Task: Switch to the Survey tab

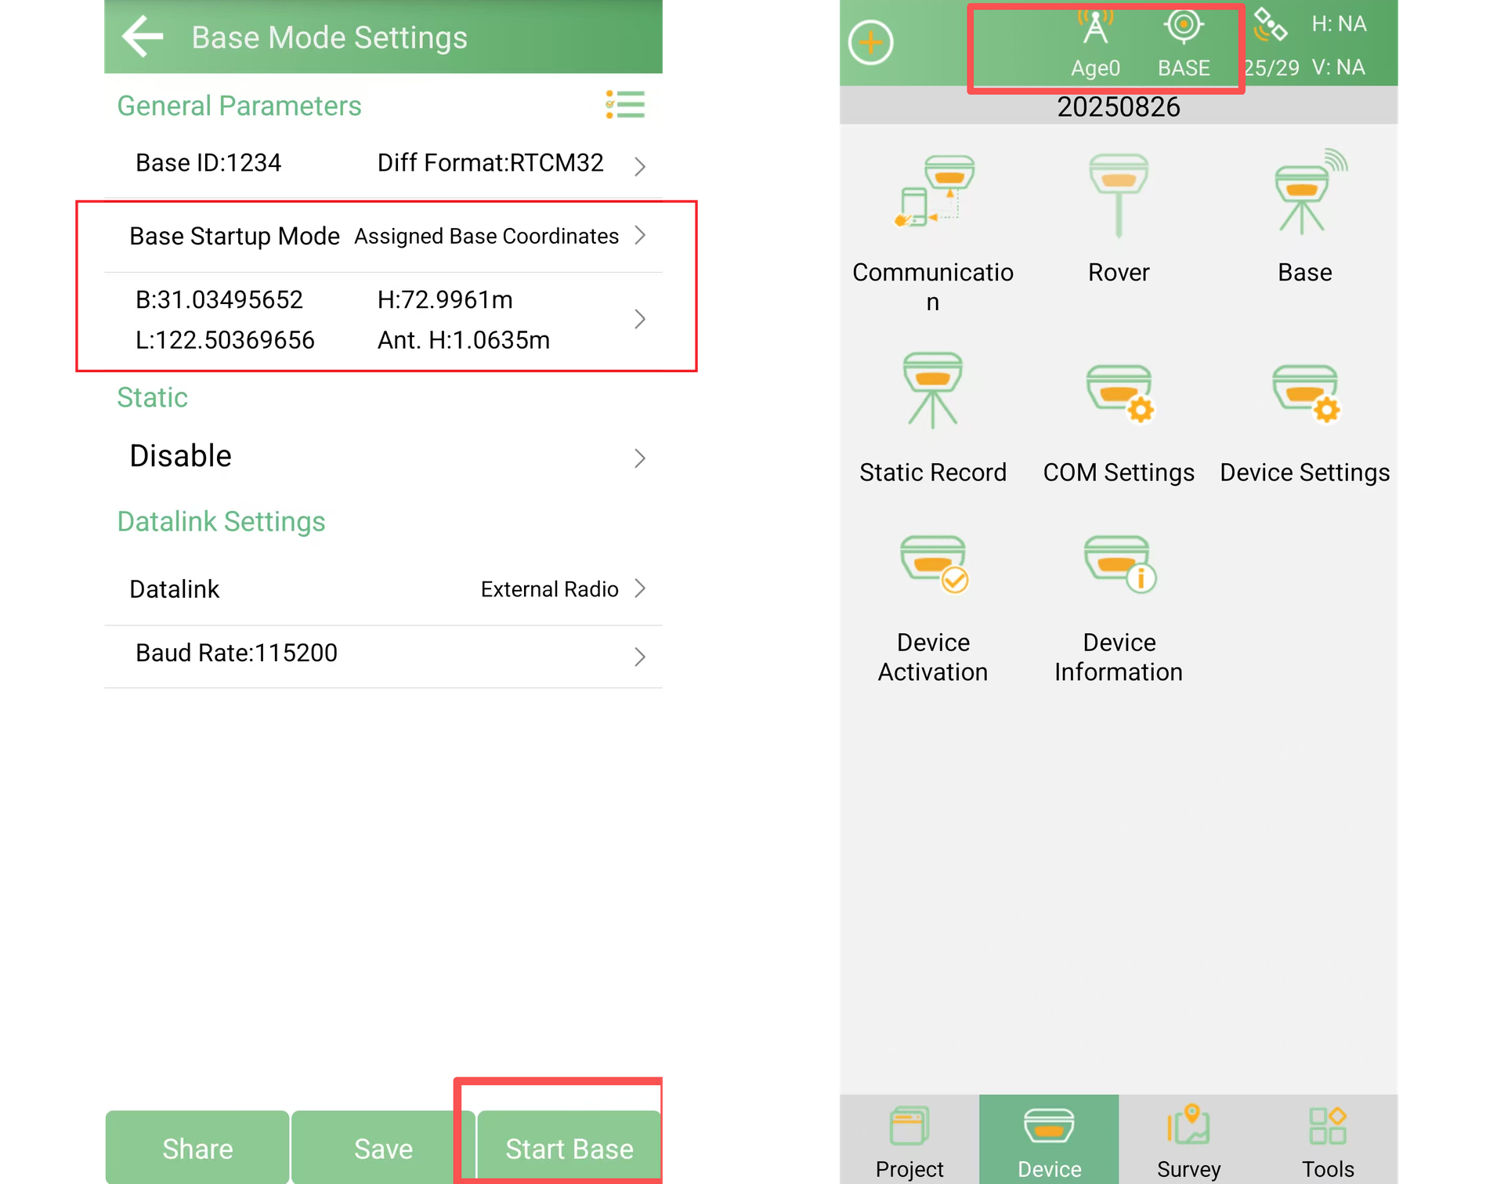Action: [1188, 1140]
